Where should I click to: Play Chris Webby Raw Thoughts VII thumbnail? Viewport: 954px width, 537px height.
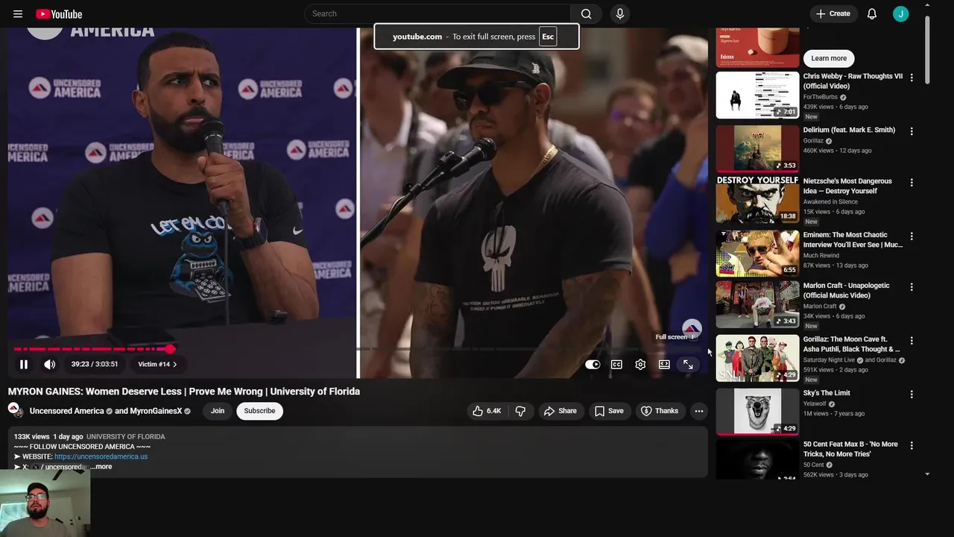click(757, 95)
